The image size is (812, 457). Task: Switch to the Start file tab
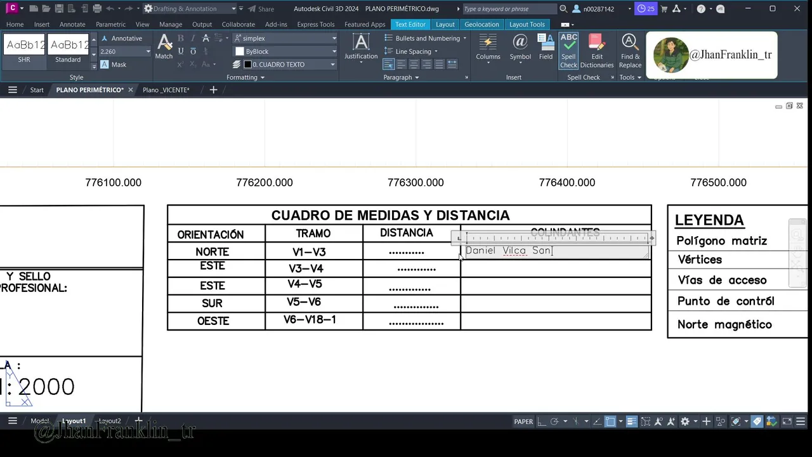pos(37,90)
